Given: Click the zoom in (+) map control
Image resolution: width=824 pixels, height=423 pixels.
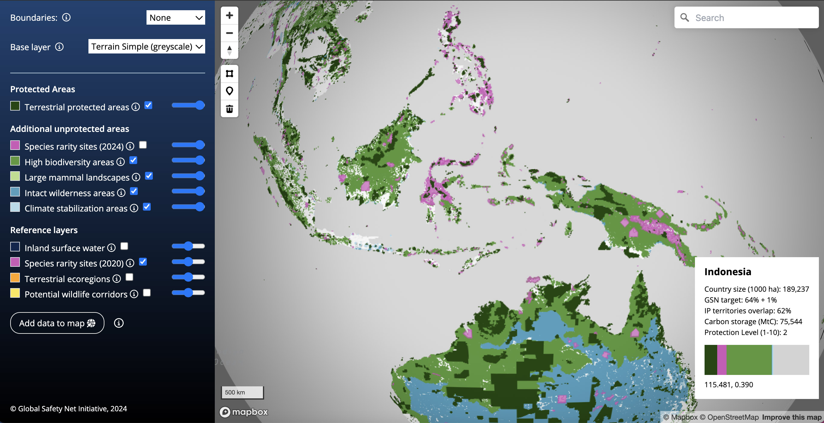Looking at the screenshot, I should tap(230, 15).
